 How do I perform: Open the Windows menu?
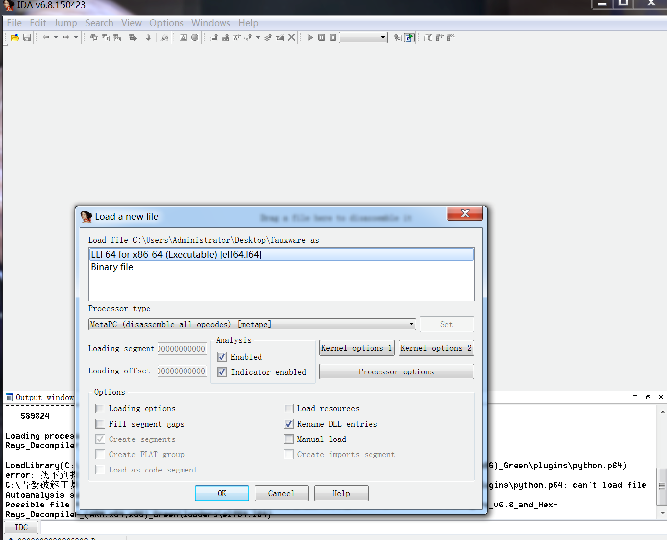pos(211,23)
